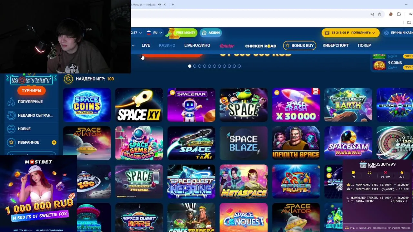This screenshot has width=413, height=232.
Task: Select the fourth carousel dot
Action: 205,66
